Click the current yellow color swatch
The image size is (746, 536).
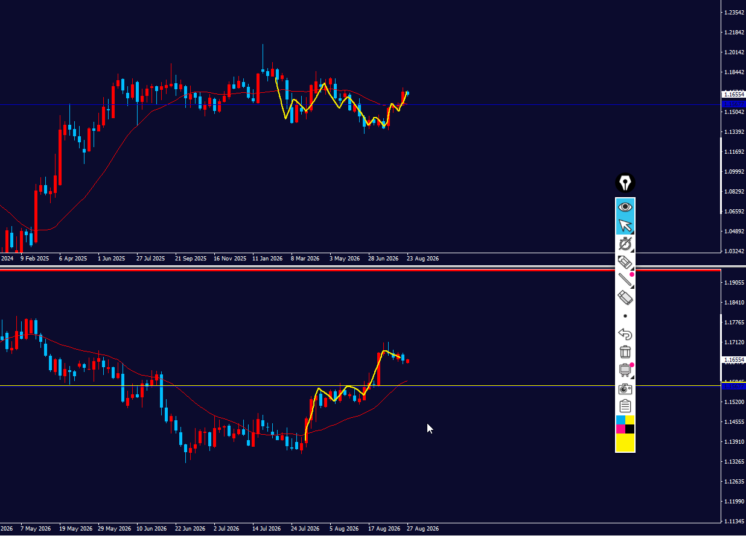(625, 443)
